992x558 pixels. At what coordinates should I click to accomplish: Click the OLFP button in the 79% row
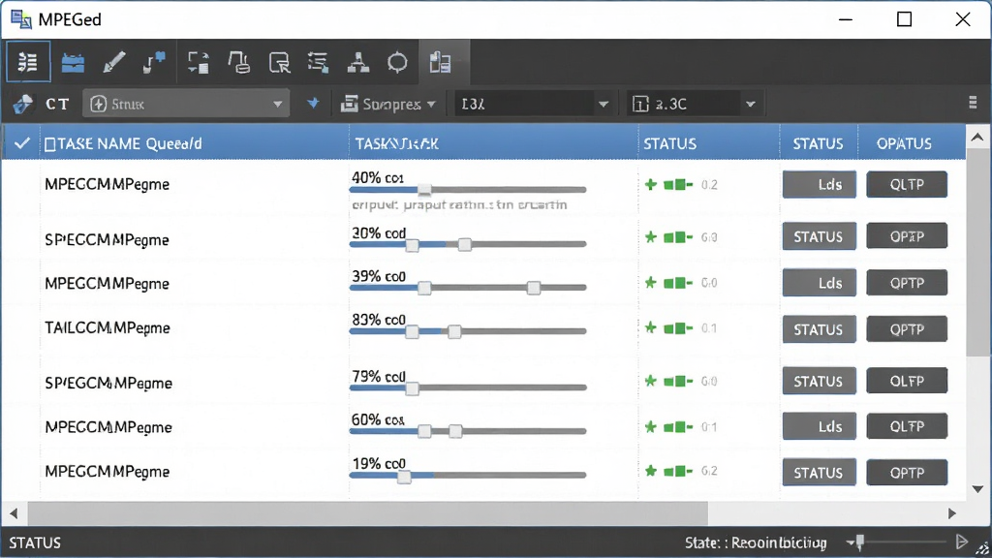click(907, 381)
